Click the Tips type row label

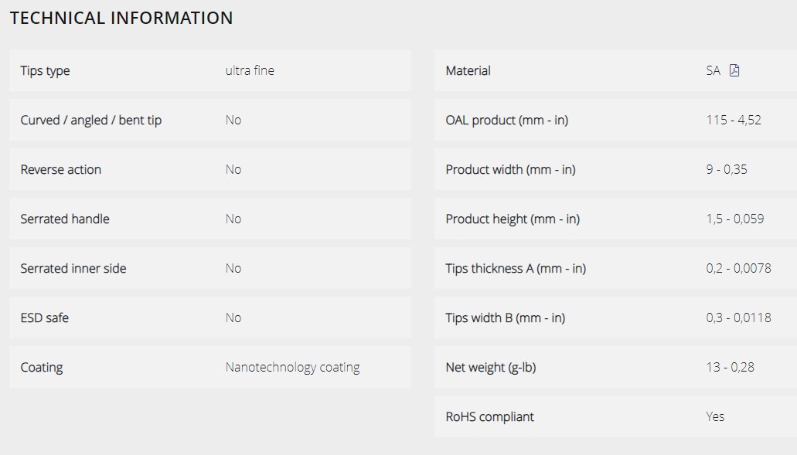pyautogui.click(x=46, y=70)
